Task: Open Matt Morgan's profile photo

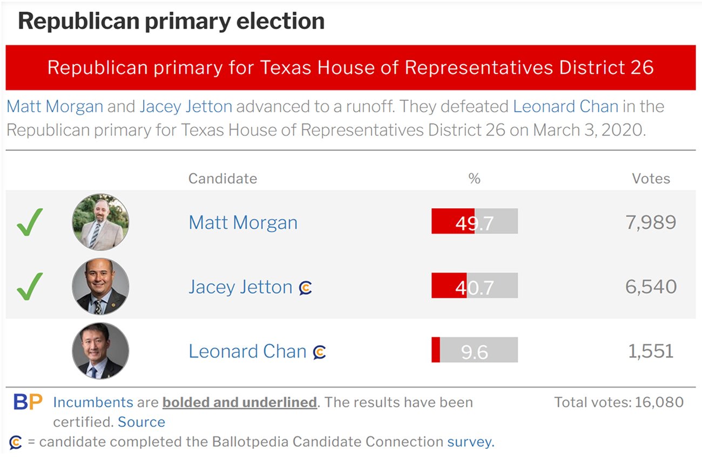Action: [x=100, y=222]
